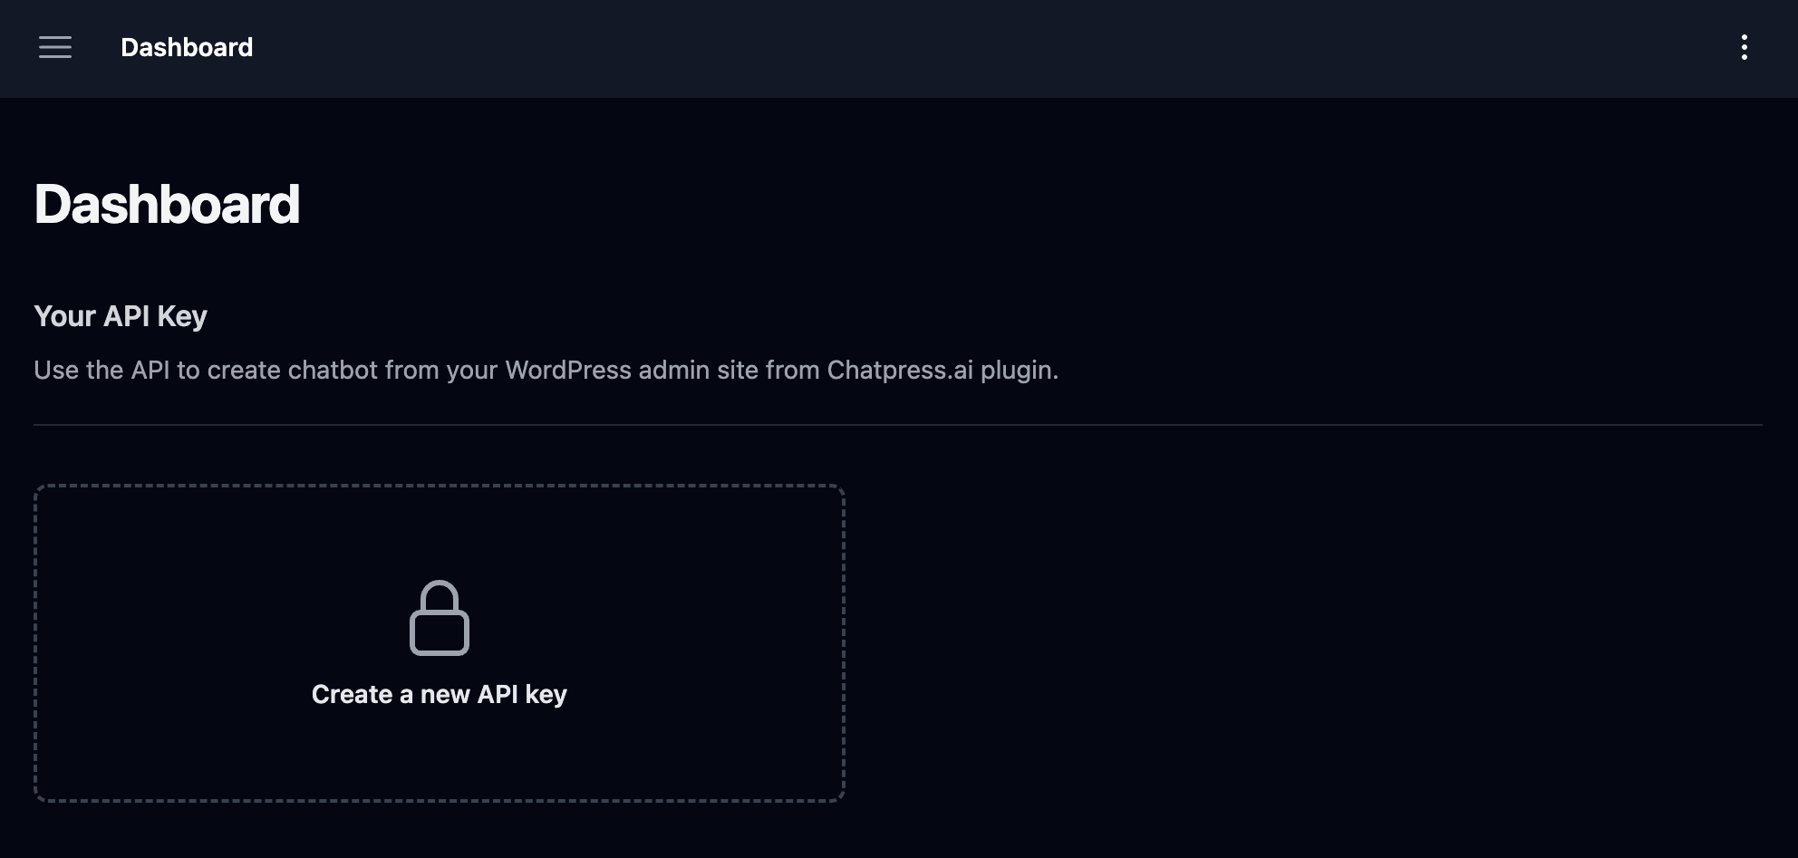Click Create a new API key
The height and width of the screenshot is (858, 1798).
tap(440, 694)
